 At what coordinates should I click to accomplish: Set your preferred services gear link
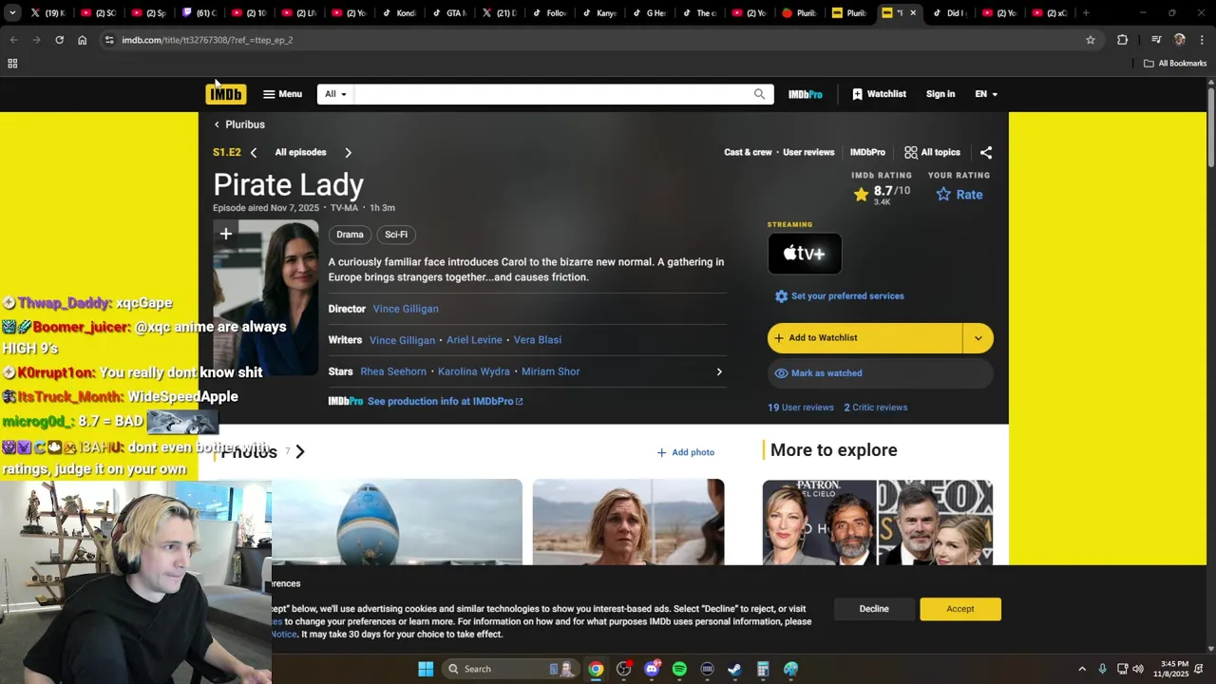coord(840,296)
